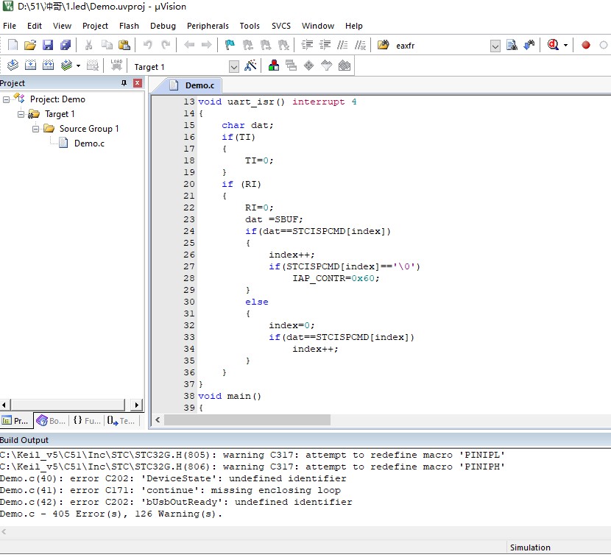This screenshot has width=611, height=560.
Task: Build the target files
Action: pyautogui.click(x=30, y=65)
